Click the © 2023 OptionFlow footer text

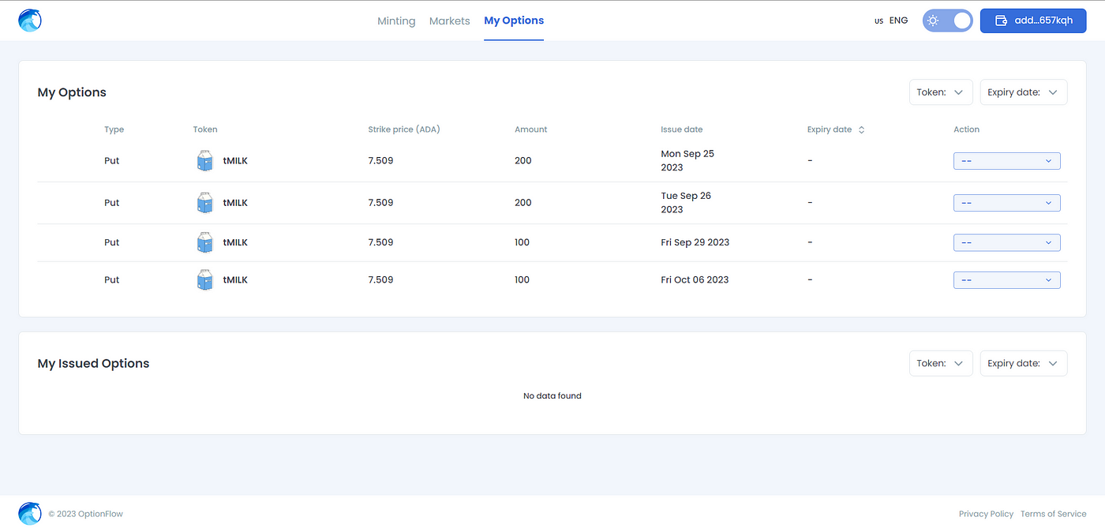[86, 514]
